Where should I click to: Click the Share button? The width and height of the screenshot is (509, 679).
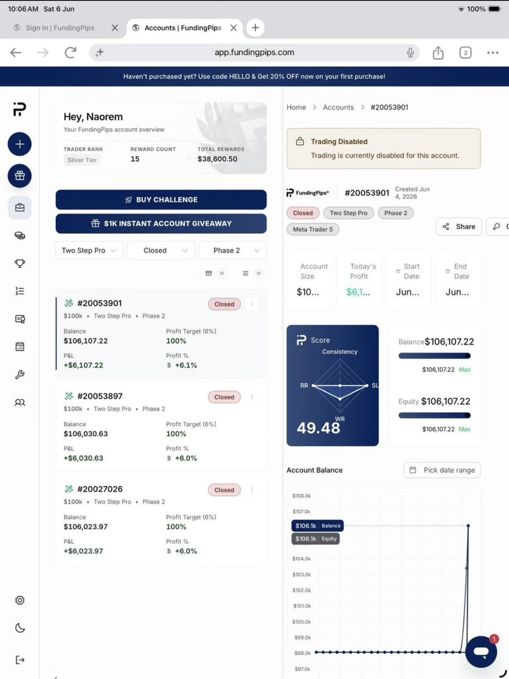coord(459,226)
